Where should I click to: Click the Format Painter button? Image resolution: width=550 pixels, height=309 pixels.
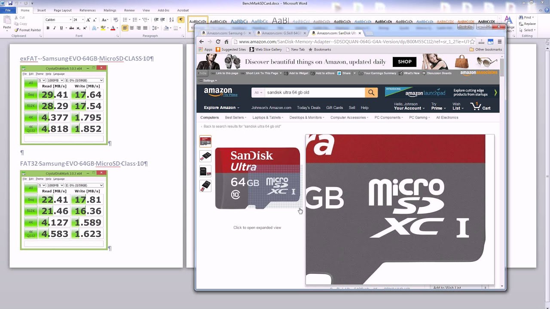28,30
